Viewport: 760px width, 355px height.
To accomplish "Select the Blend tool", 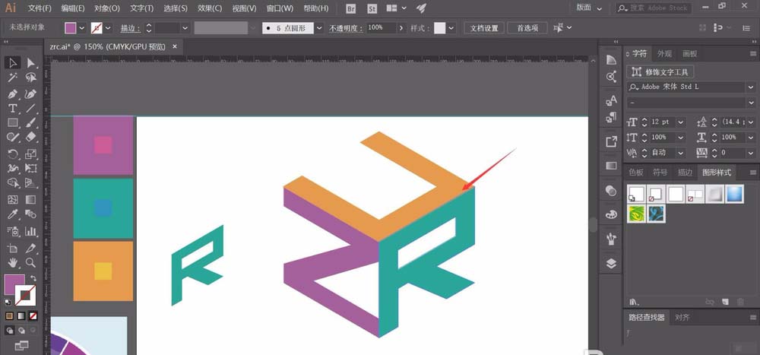I will click(x=31, y=214).
